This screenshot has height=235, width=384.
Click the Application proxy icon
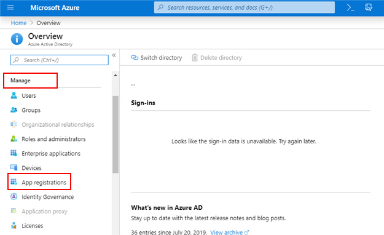[x=14, y=211]
